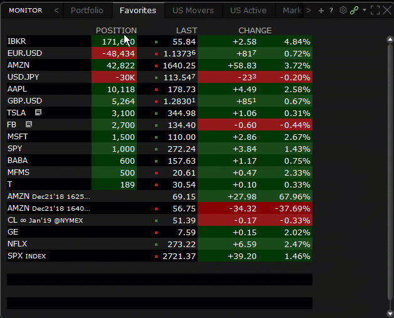Open the monitor settings gear icon
This screenshot has width=394, height=318.
tap(343, 10)
